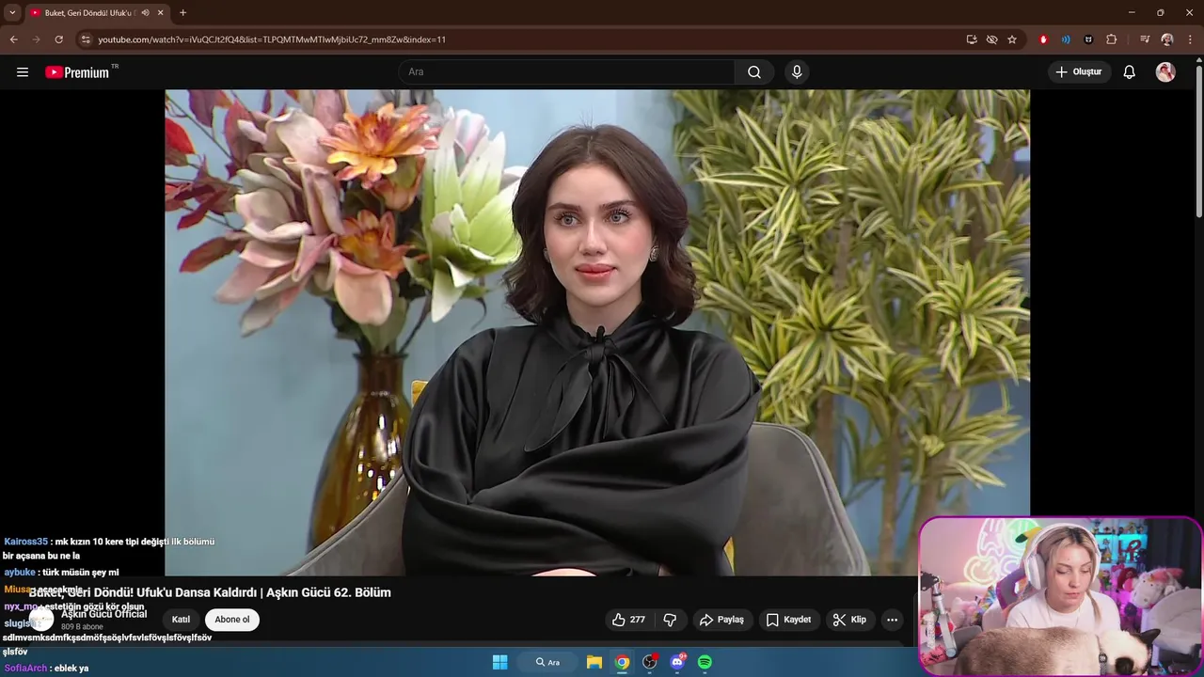The image size is (1204, 677).
Task: Click the page vertical scrollbar
Action: (1198, 141)
